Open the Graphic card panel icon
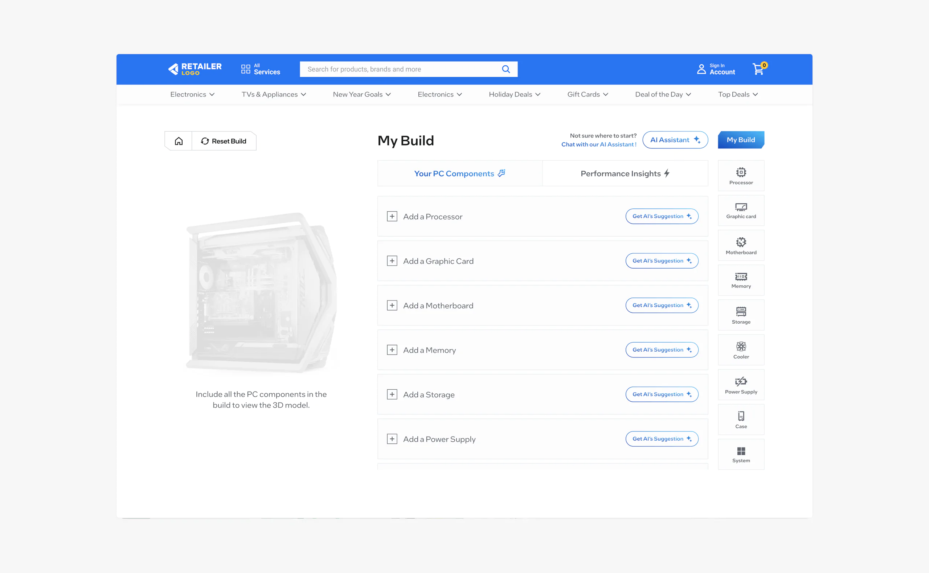This screenshot has width=929, height=573. click(x=741, y=210)
